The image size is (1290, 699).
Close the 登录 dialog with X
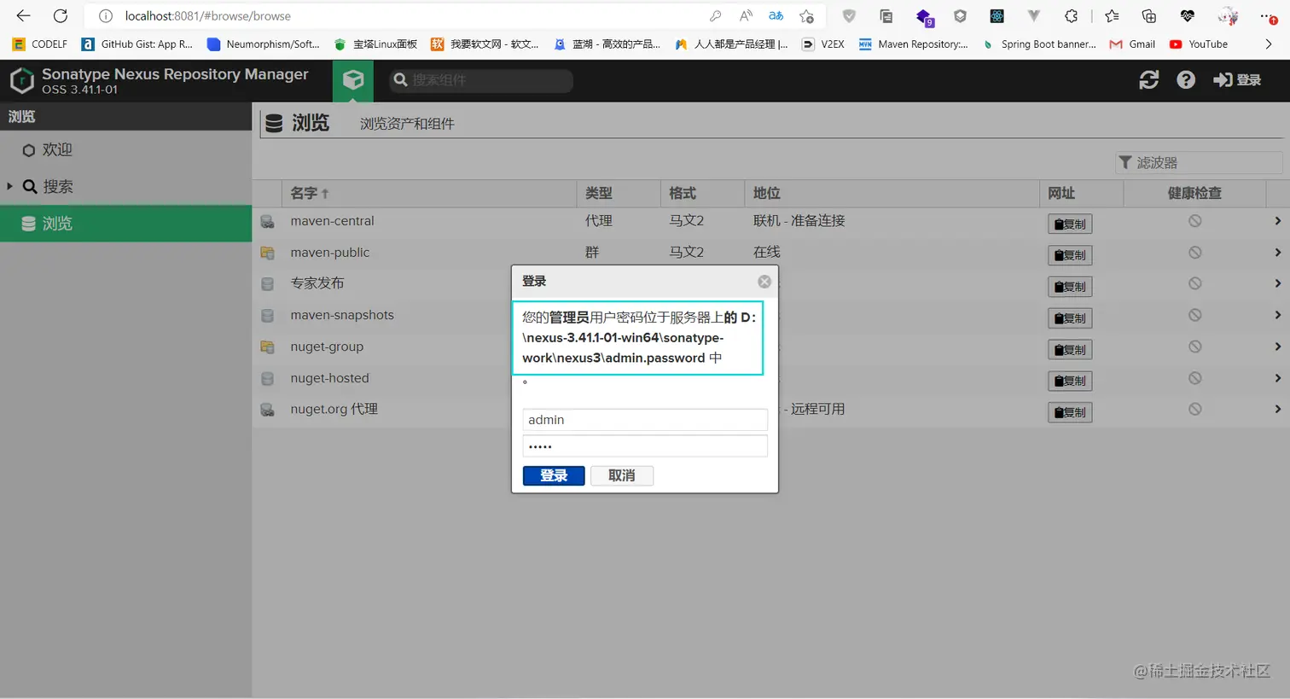tap(764, 282)
